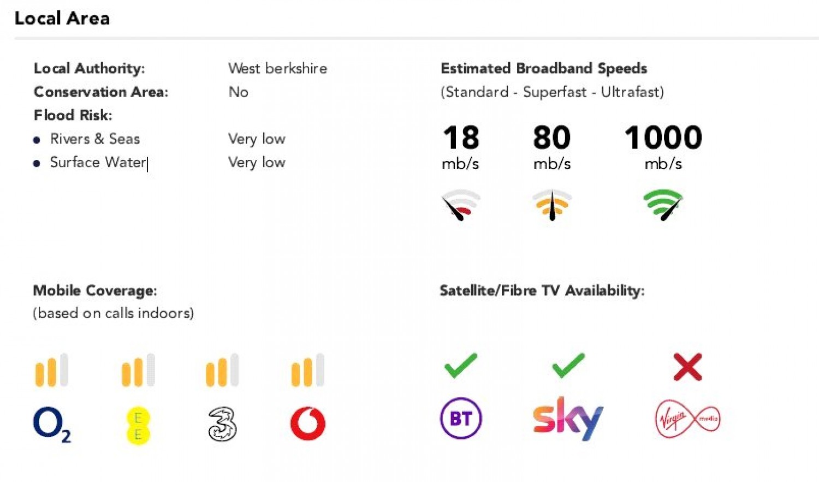This screenshot has width=819, height=482.
Task: Click the signal bars above O2
Action: [x=51, y=371]
